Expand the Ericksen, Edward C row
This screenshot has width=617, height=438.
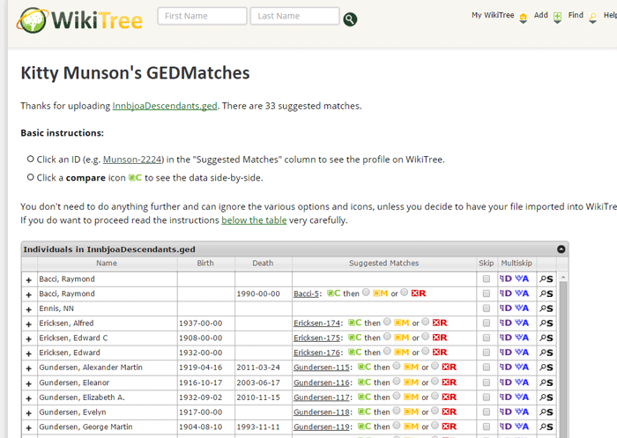pyautogui.click(x=28, y=338)
